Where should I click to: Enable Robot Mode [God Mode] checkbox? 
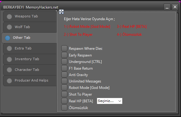click(x=64, y=87)
